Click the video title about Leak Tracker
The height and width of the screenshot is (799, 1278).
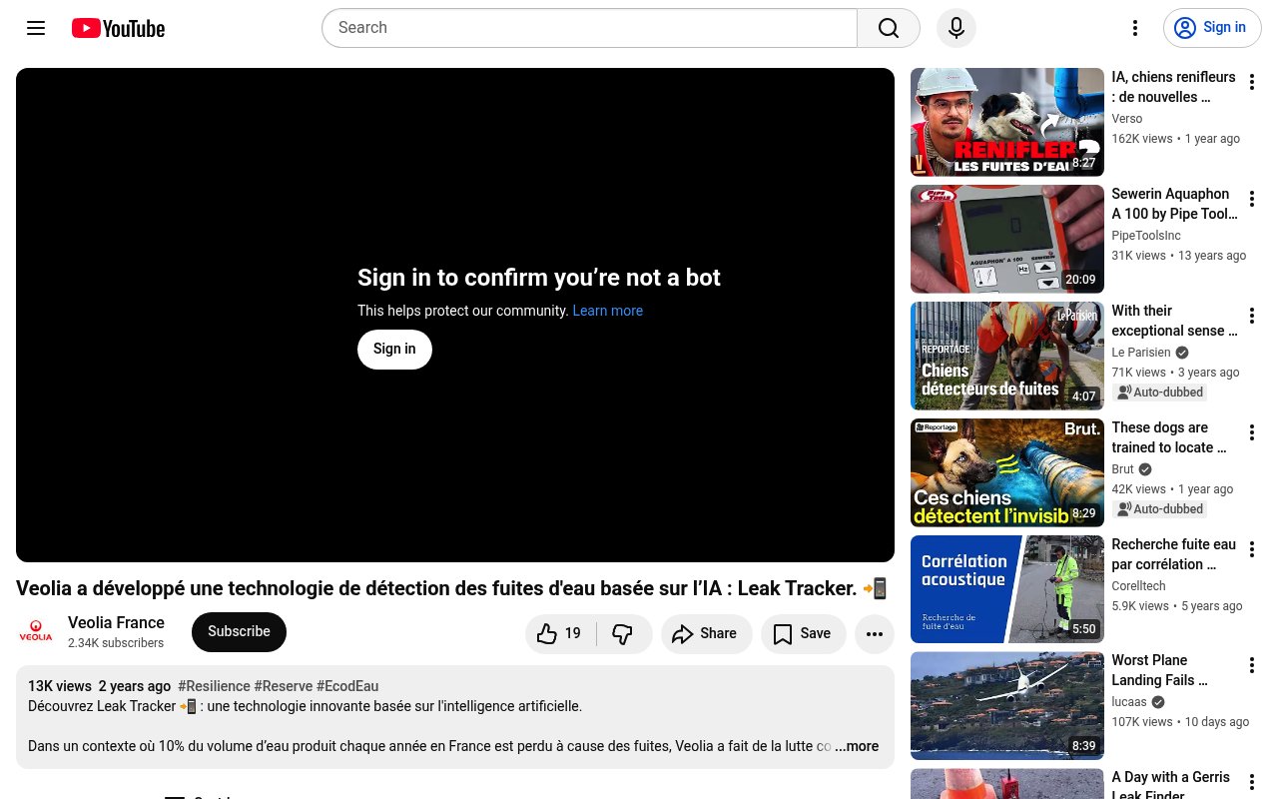pos(451,589)
